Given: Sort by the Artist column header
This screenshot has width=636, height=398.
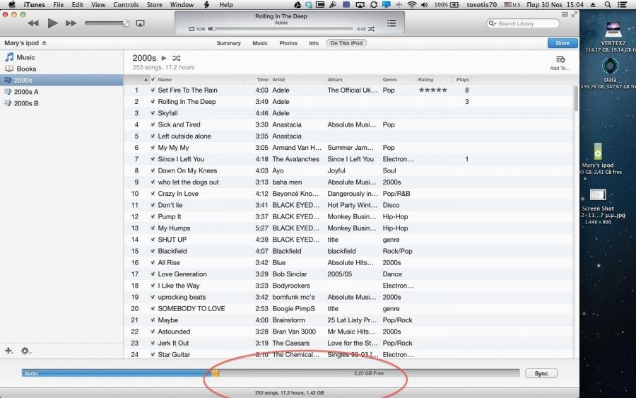Looking at the screenshot, I should 298,79.
